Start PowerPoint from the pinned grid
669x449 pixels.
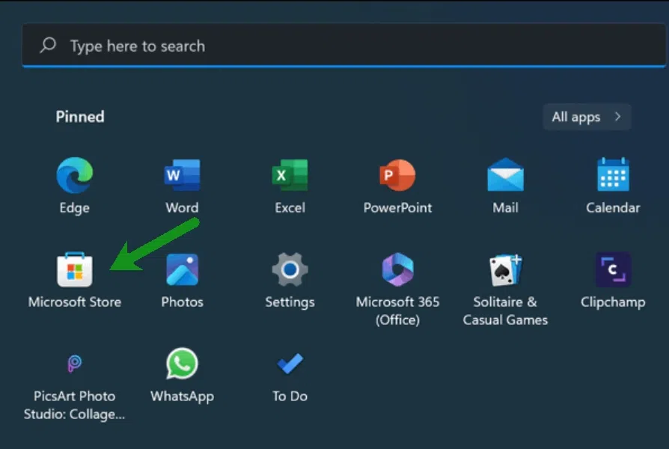(x=397, y=175)
